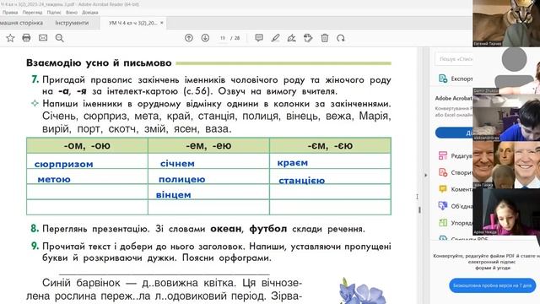Click the word метою in table
Screen dimensions: 540x304
[x=54, y=180]
